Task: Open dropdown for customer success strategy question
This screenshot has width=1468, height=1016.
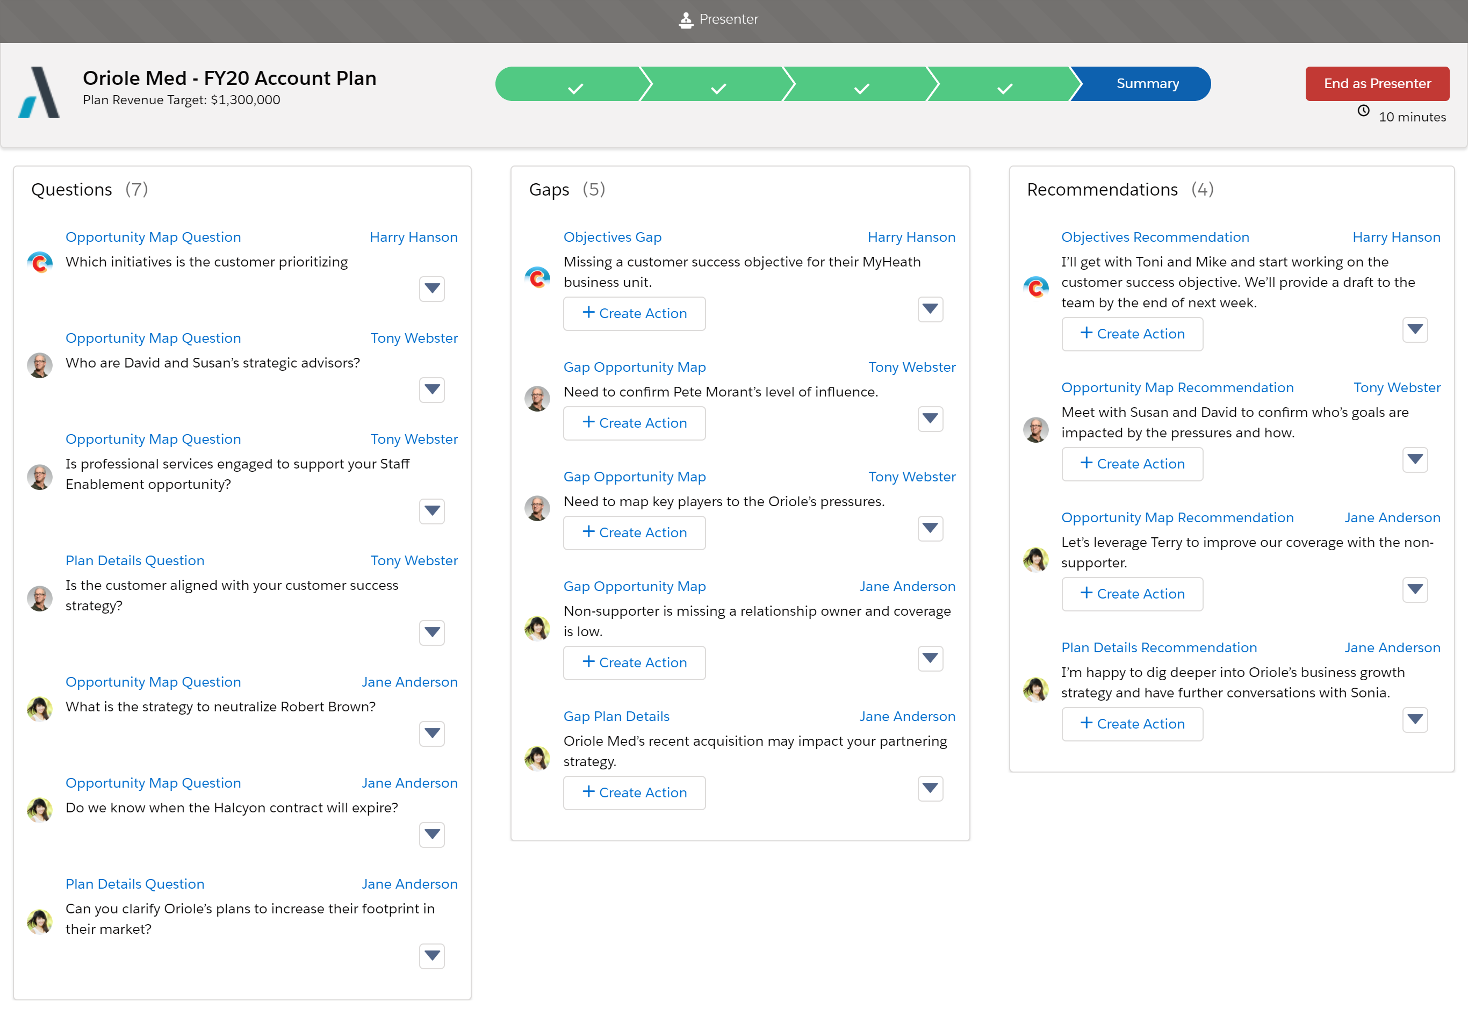Action: (432, 633)
